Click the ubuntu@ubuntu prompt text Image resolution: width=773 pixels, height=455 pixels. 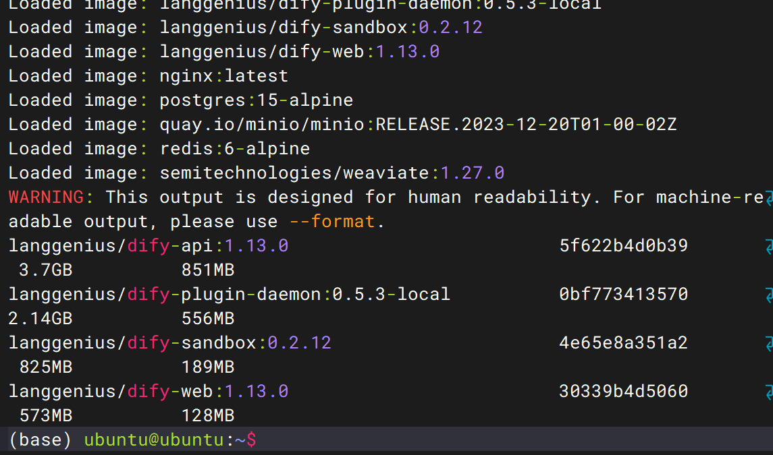click(154, 439)
